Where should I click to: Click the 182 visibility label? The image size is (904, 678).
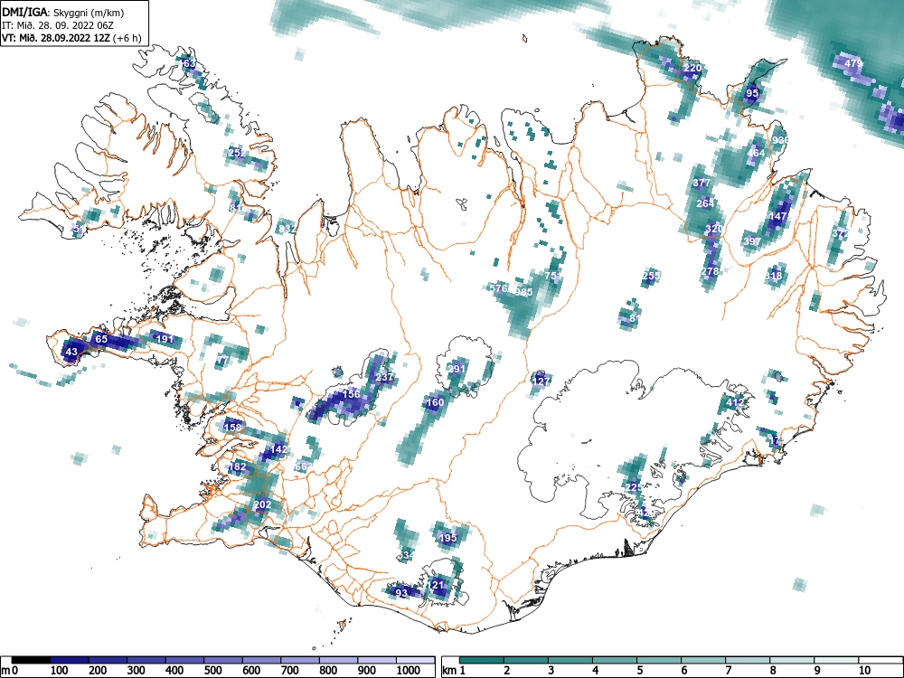(238, 467)
